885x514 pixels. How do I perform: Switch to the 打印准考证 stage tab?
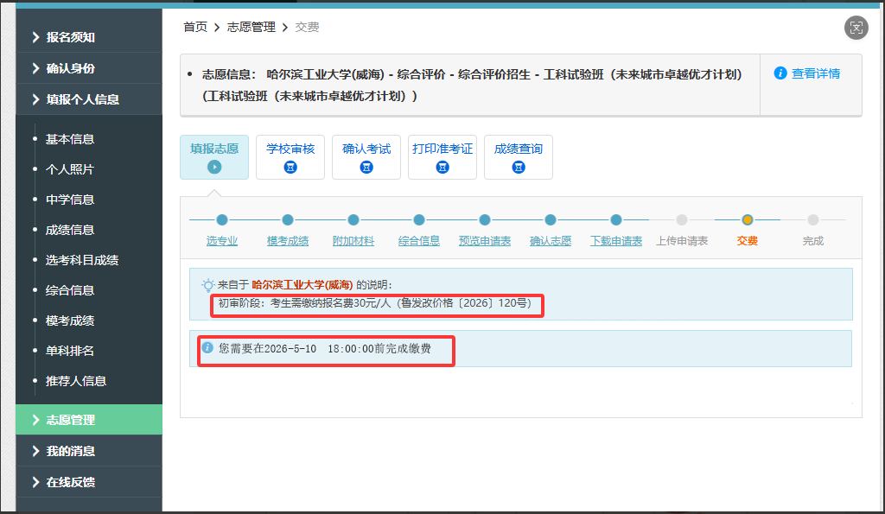442,157
